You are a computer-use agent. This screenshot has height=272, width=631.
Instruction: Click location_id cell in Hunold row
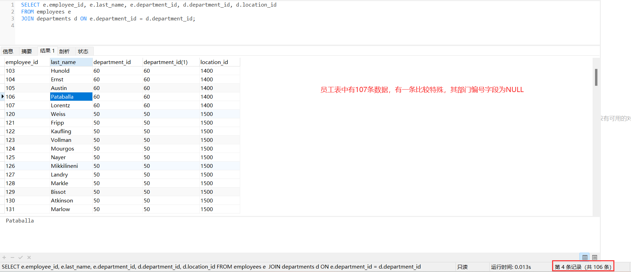(x=219, y=71)
